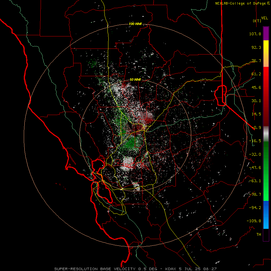Click the NEXLAB-College of DuPage watermark text
Viewport: 271px width, 271px height.
pyautogui.click(x=242, y=3)
